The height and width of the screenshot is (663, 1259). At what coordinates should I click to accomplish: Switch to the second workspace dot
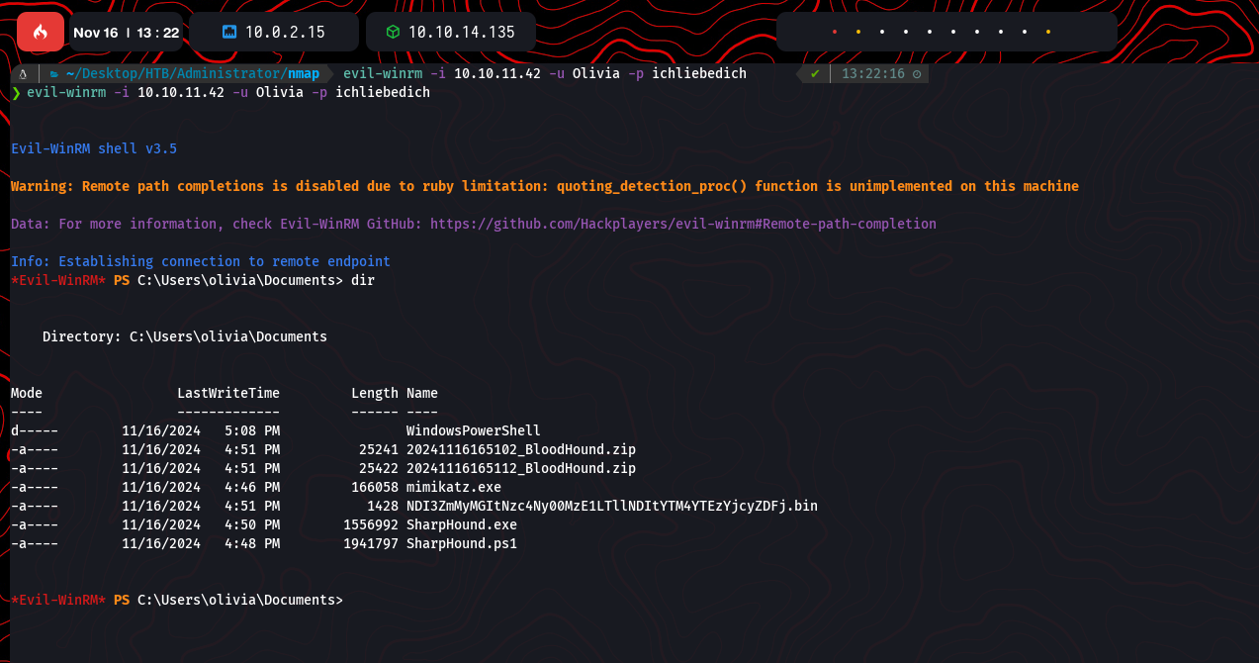pos(857,32)
